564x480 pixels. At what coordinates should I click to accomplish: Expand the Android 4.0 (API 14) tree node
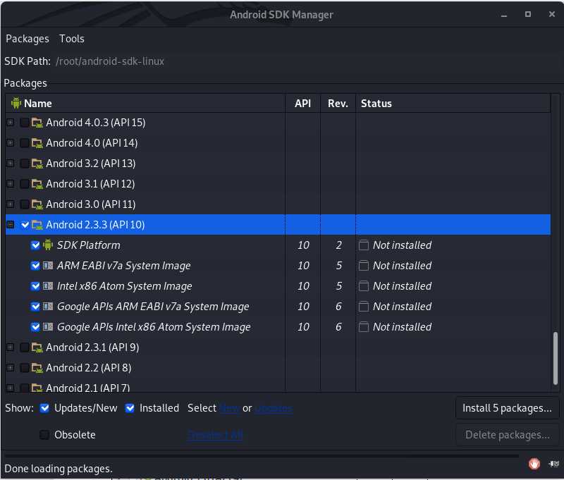10,143
